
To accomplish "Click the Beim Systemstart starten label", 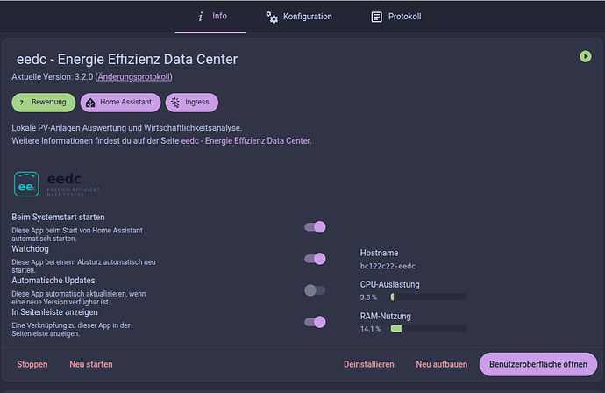I will point(58,217).
